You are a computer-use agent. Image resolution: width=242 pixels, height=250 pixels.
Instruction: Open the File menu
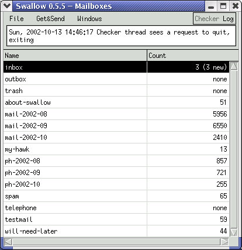coord(16,19)
